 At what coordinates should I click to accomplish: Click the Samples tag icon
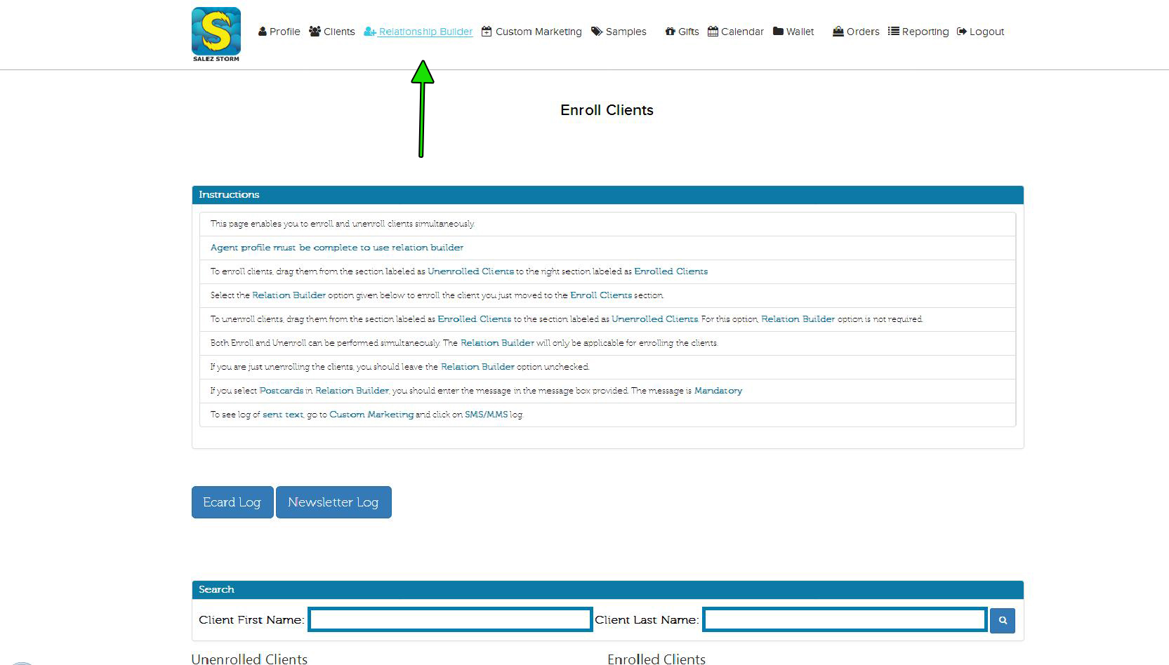pyautogui.click(x=597, y=32)
